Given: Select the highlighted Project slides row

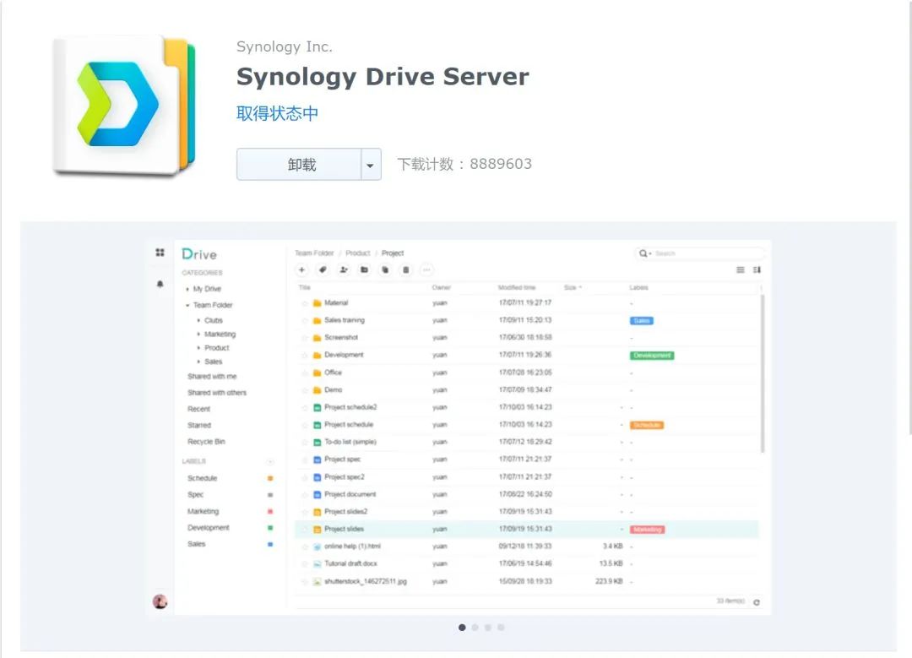Looking at the screenshot, I should (527, 530).
